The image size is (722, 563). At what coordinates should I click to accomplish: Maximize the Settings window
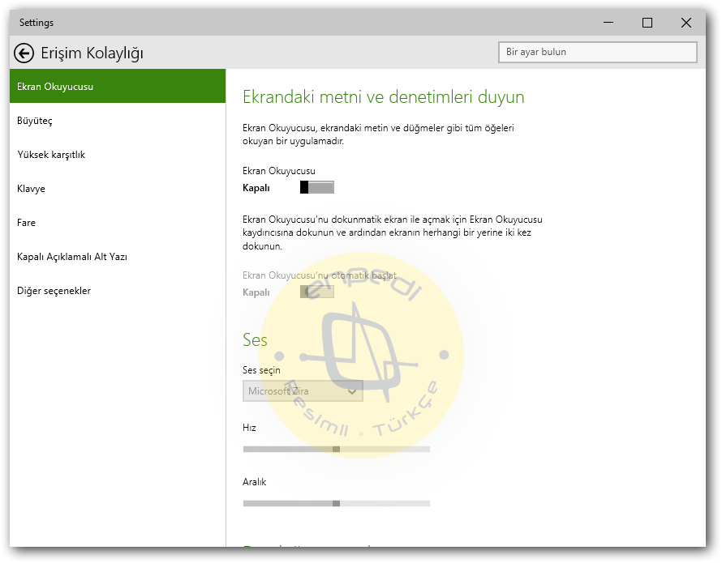click(647, 23)
